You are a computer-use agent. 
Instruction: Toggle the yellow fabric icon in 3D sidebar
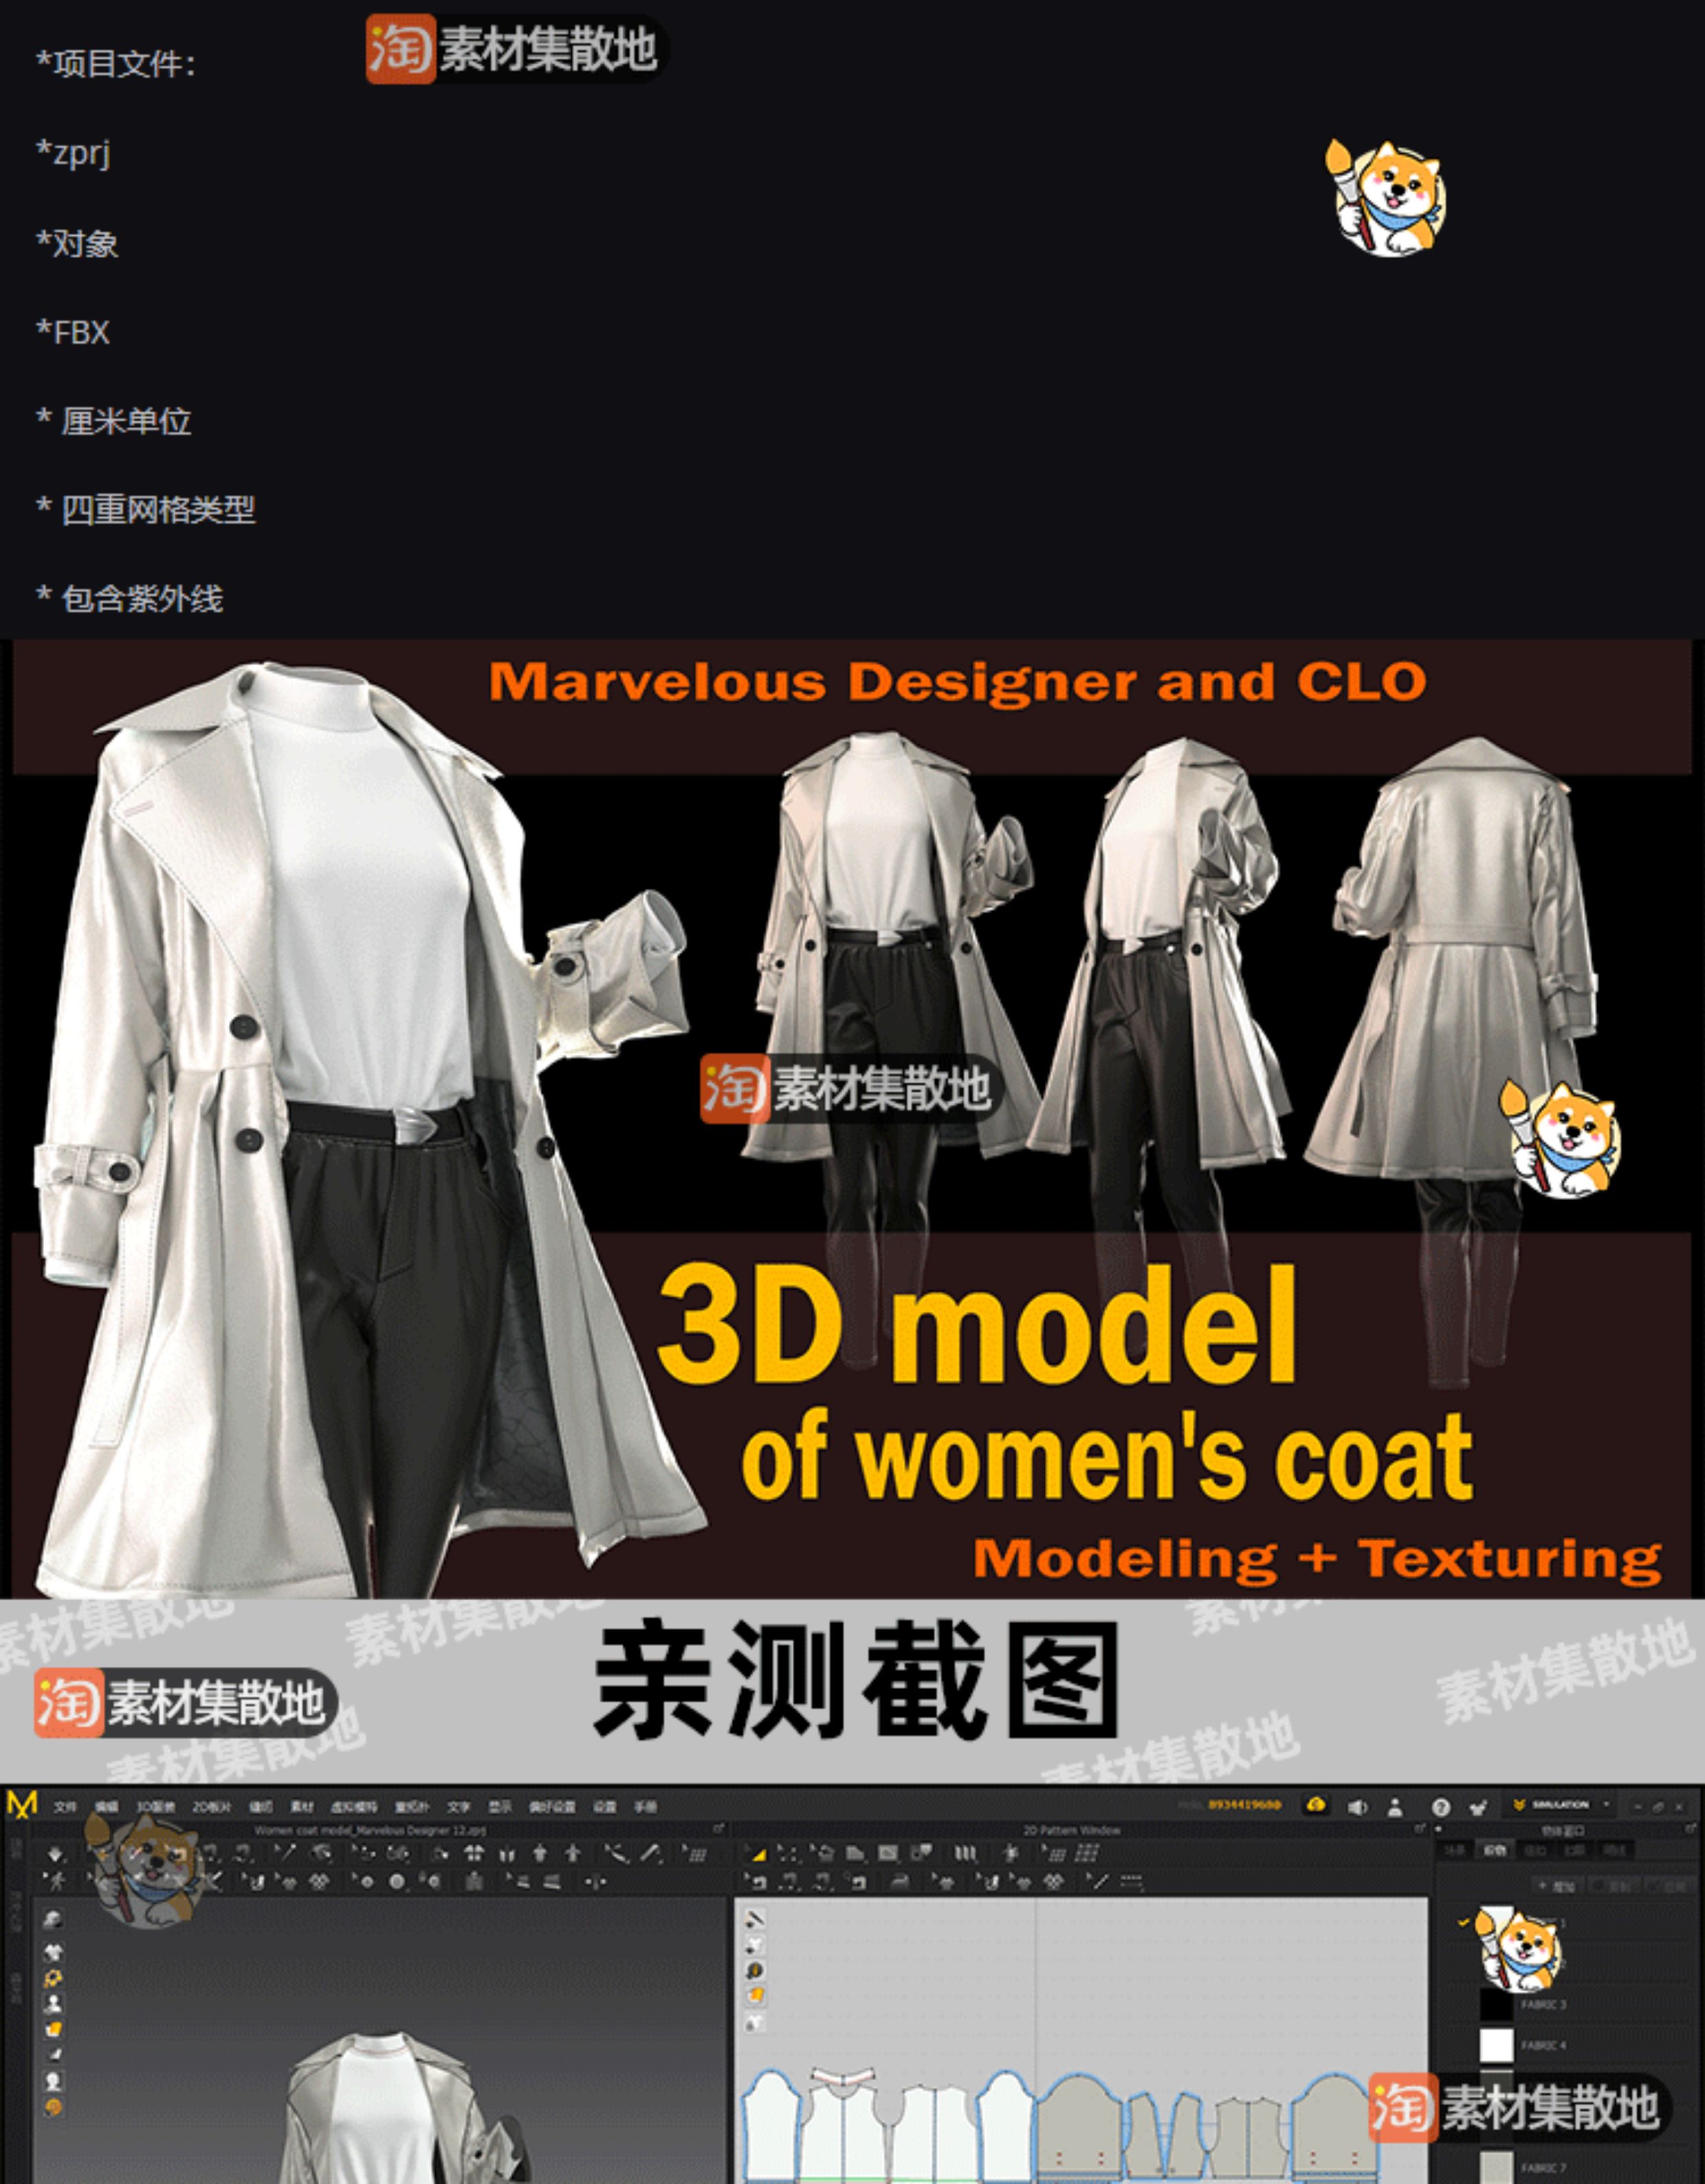pyautogui.click(x=53, y=2029)
